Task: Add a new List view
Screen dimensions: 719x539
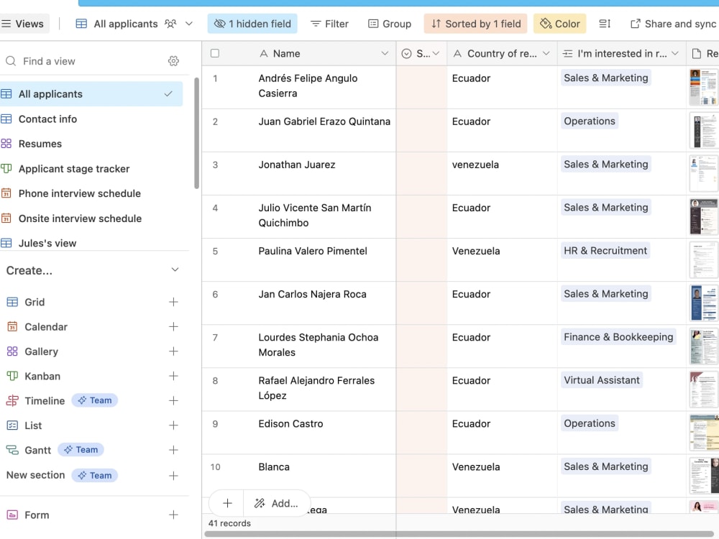Action: [173, 425]
